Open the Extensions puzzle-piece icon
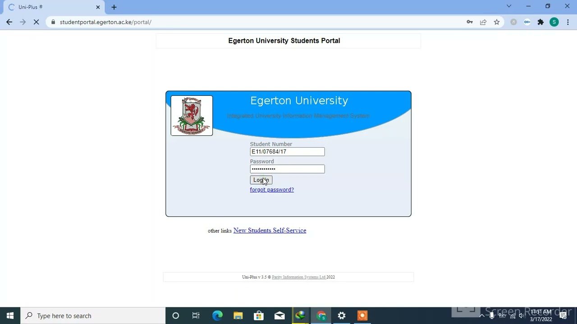Viewport: 577px width, 324px height. [540, 22]
